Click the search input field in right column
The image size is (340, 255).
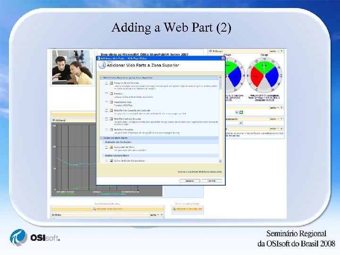(x=232, y=123)
